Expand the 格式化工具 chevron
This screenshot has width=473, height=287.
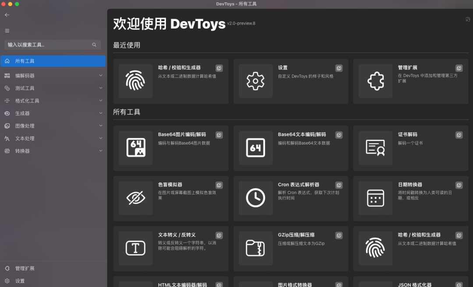(x=101, y=100)
